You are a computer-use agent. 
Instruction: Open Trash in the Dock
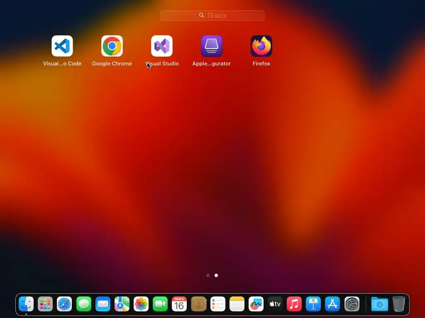[x=399, y=304]
